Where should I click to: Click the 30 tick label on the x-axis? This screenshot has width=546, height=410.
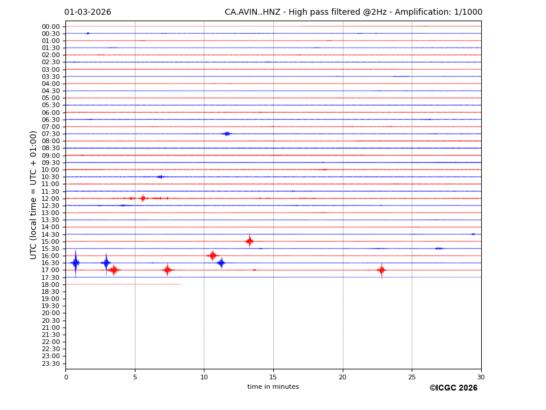[x=481, y=377]
